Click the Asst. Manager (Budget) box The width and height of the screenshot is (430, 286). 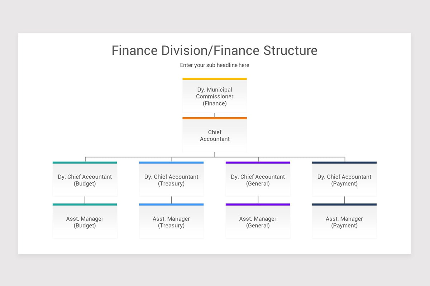(85, 221)
